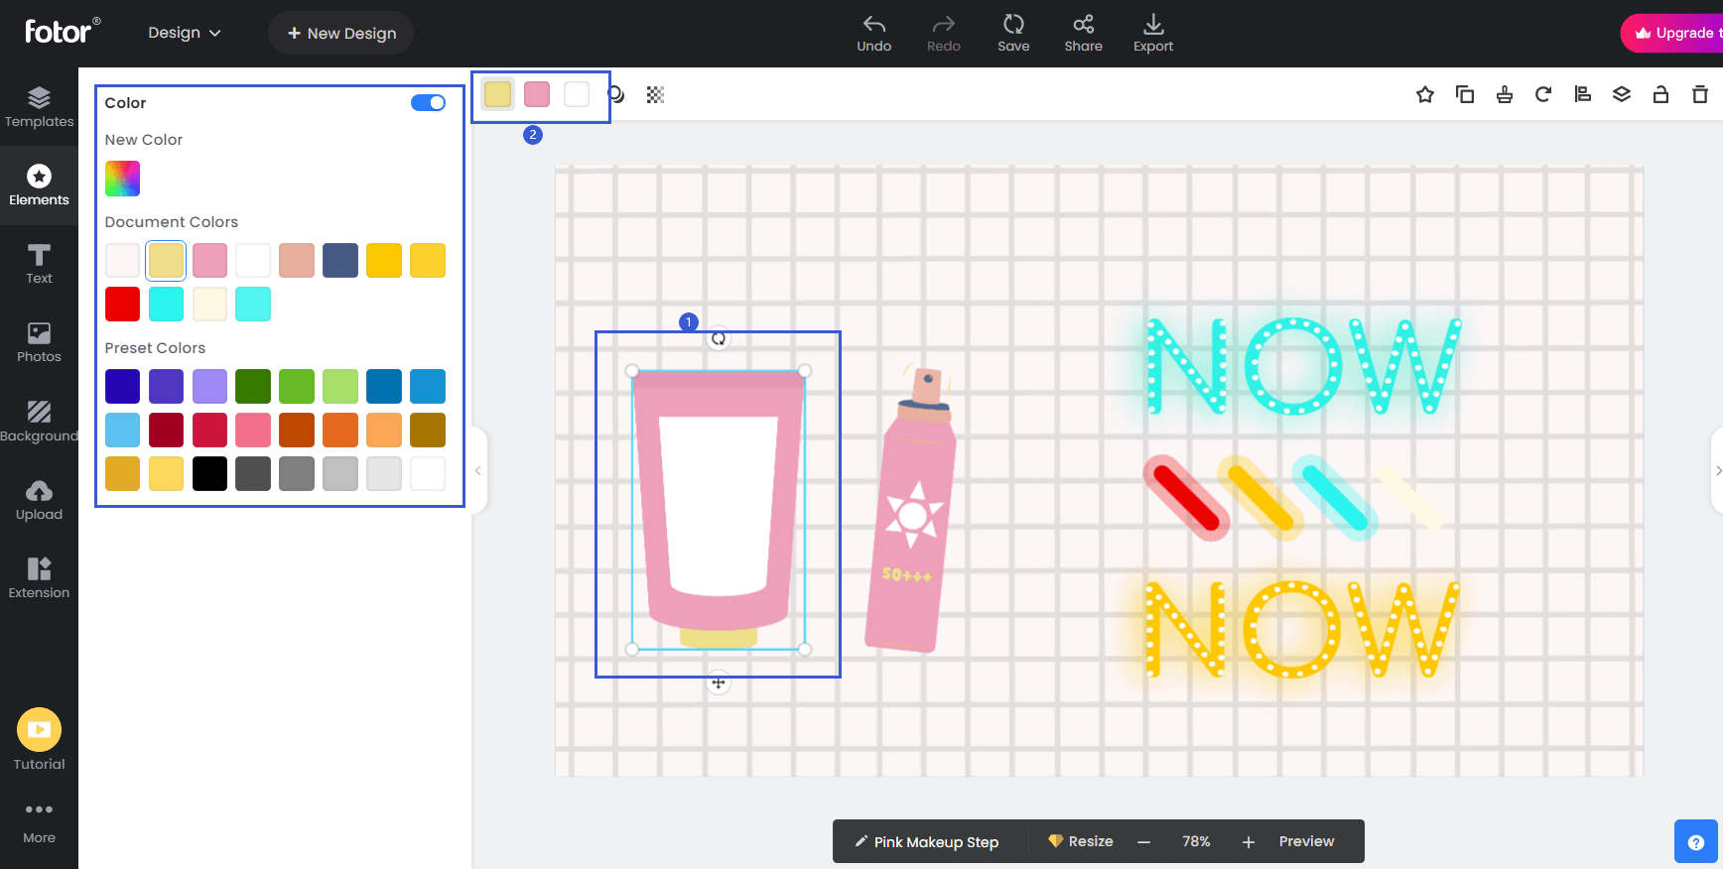Click the Preview button

[x=1306, y=841]
